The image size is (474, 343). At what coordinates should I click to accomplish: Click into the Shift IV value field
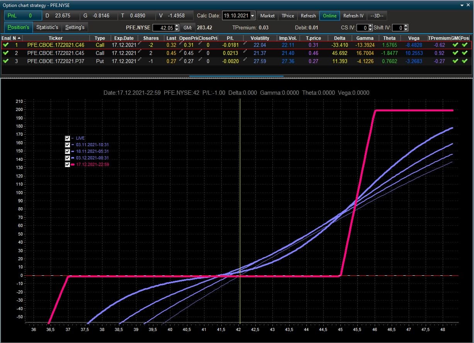click(x=398, y=27)
